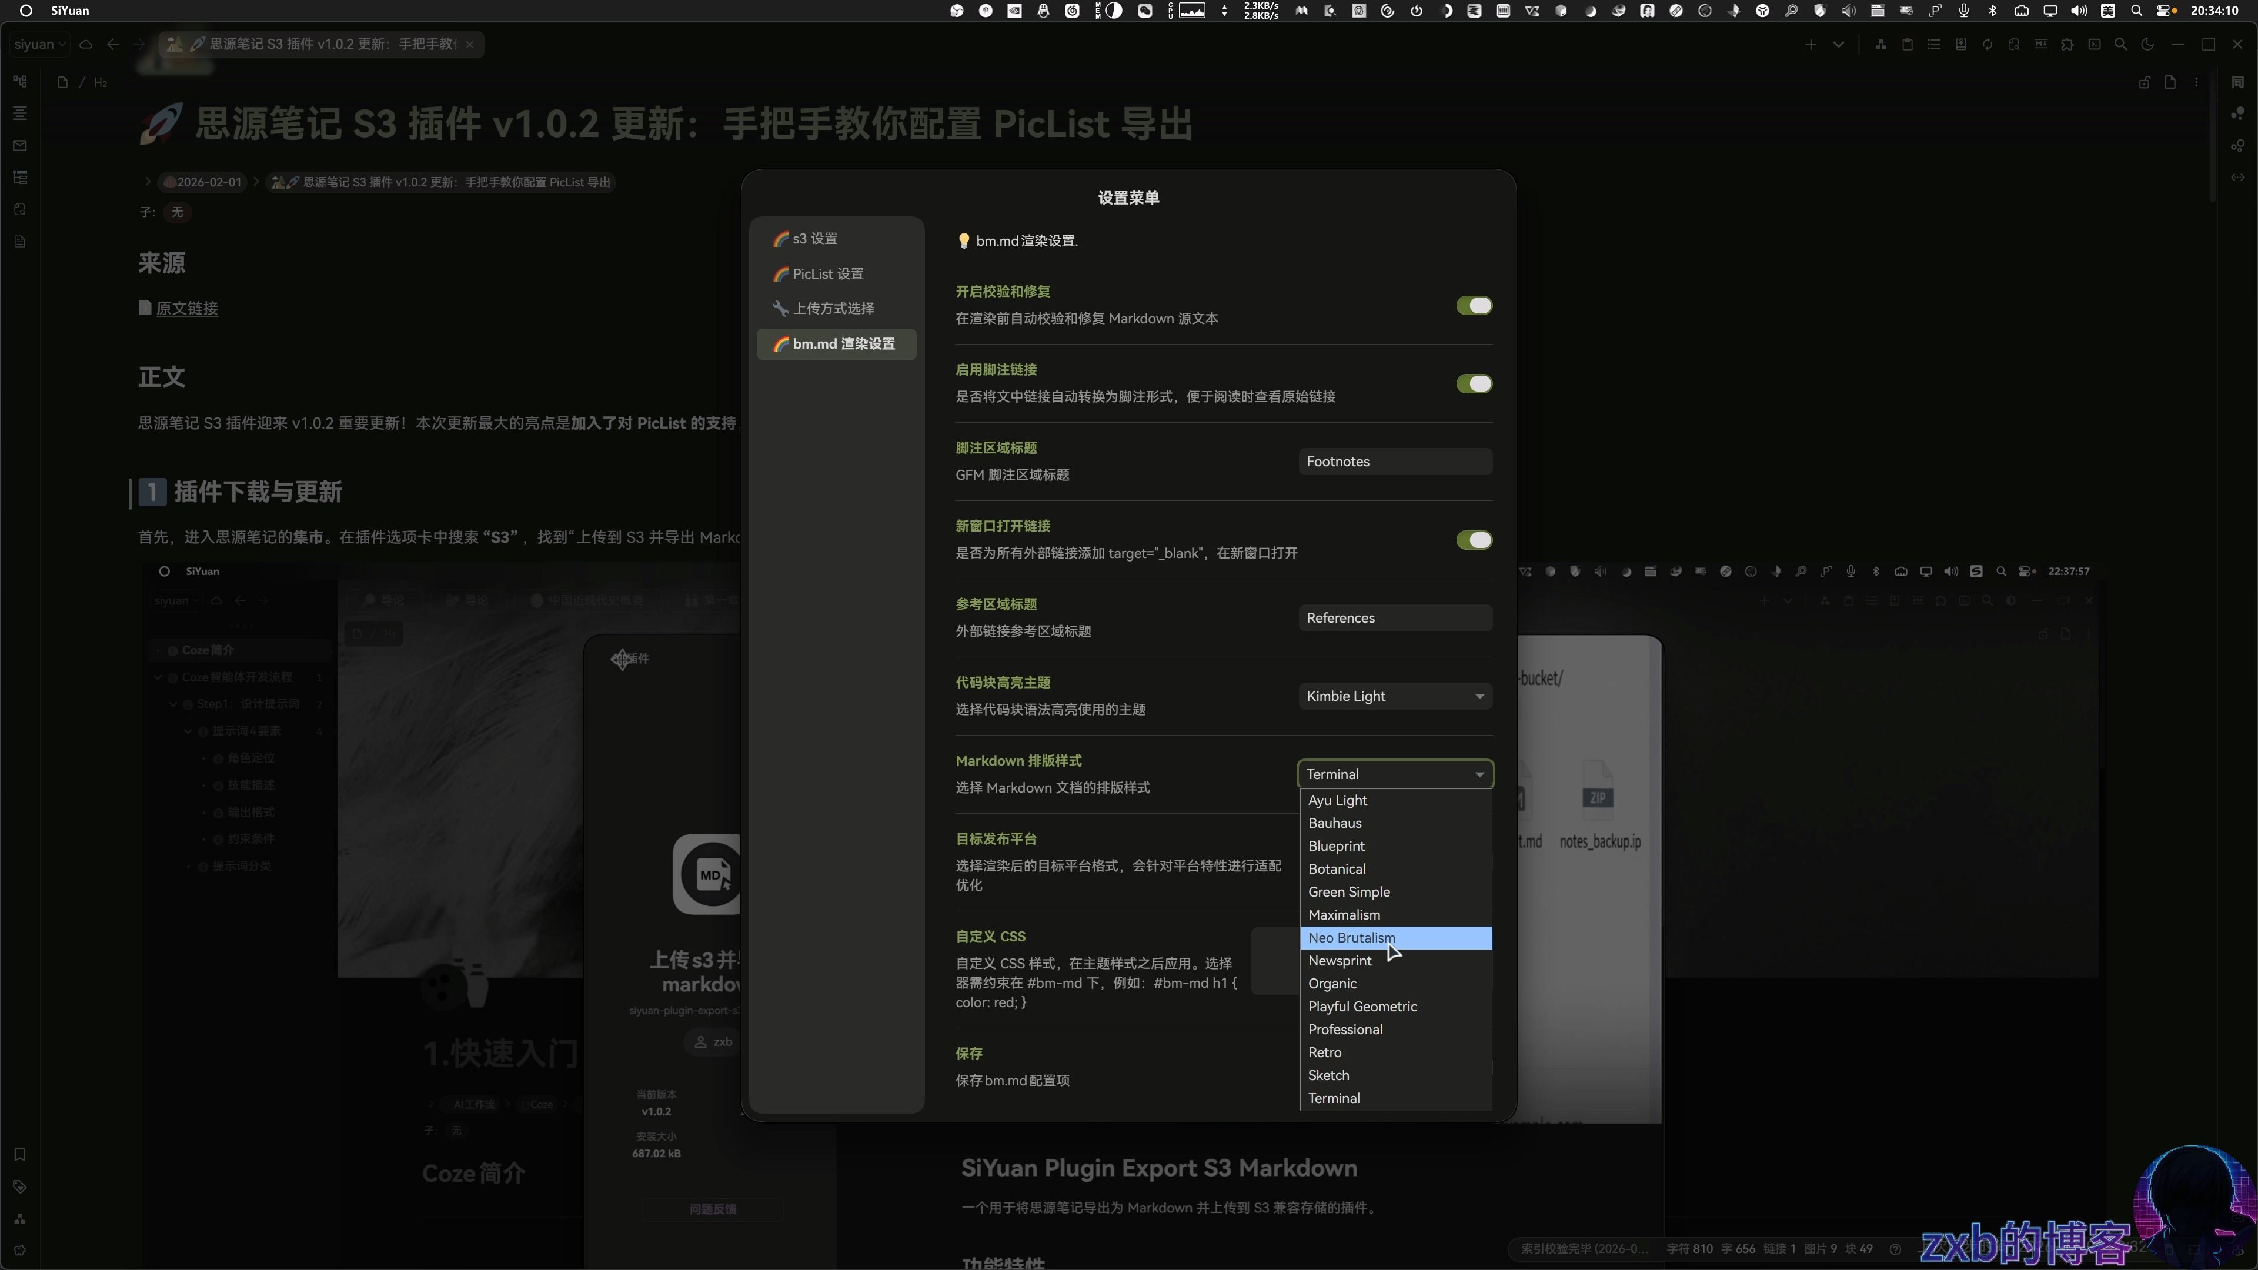Disable the 启用脚注链接 toggle
Viewport: 2258px width, 1270px height.
pos(1474,384)
